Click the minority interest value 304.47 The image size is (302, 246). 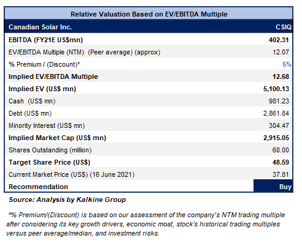279,125
